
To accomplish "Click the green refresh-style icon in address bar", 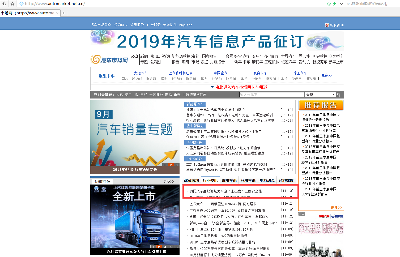I will (x=329, y=4).
